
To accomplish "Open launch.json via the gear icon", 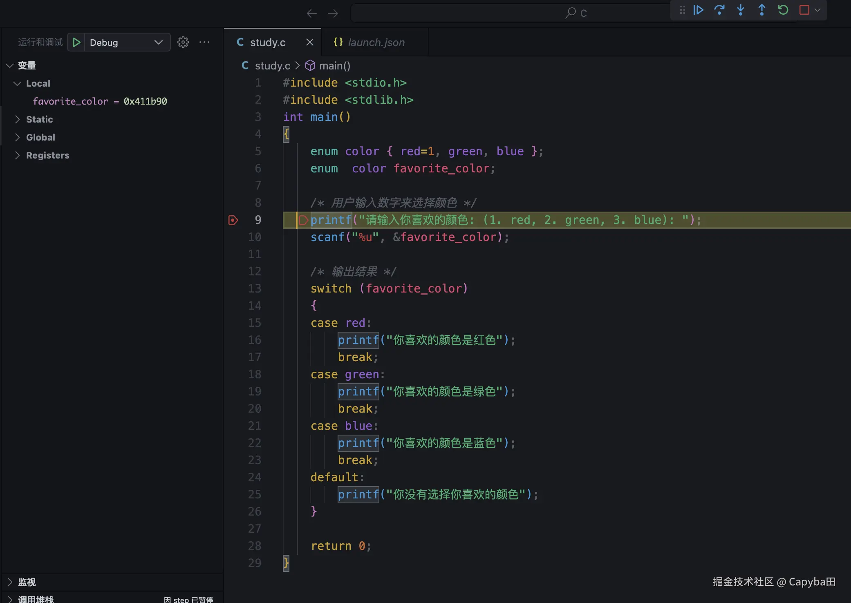I will [183, 42].
